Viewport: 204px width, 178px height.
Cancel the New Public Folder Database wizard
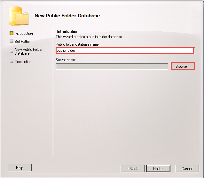(187, 168)
